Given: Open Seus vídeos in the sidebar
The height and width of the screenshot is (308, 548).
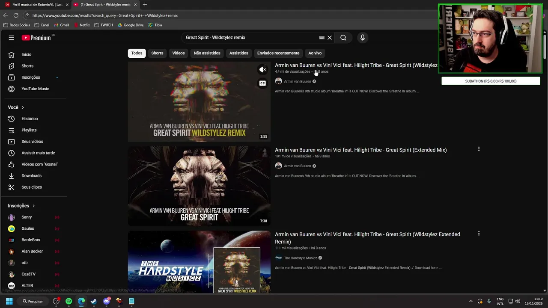Looking at the screenshot, I should point(32,142).
